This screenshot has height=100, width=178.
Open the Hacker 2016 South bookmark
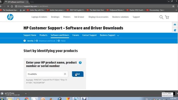pos(135,10)
